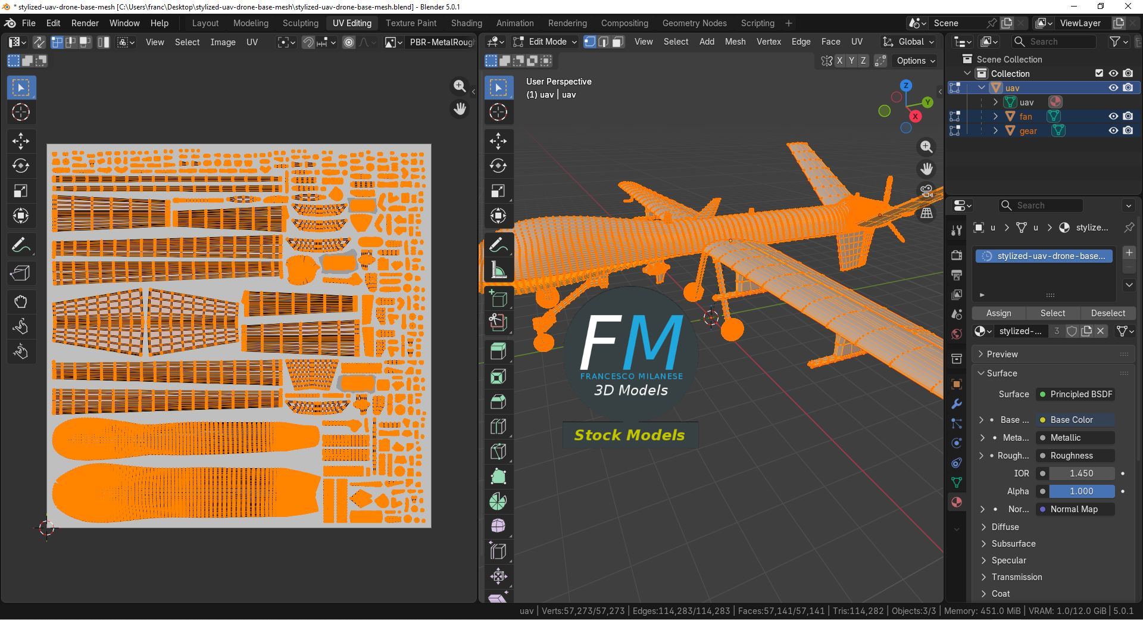Toggle Collection exclude checkbox
Screen dimensions: 1143x620
coord(1099,73)
